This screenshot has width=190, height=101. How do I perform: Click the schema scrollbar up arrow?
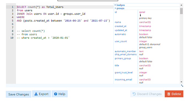point(181,5)
